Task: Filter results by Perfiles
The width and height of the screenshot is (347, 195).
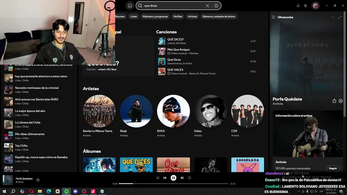Action: point(178,17)
